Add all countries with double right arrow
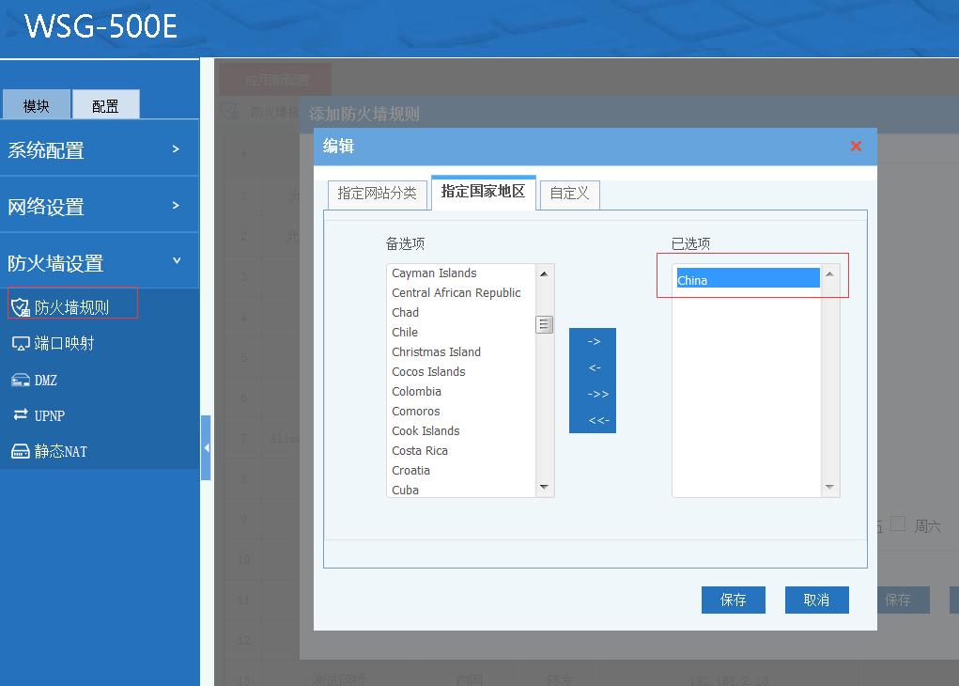The width and height of the screenshot is (959, 686). 593,395
